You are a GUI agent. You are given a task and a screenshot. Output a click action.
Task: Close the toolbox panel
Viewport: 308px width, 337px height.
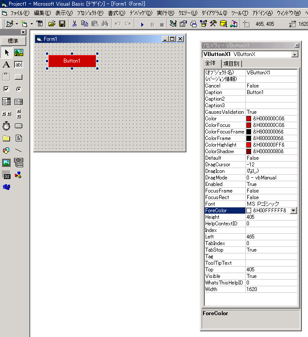pos(24,32)
